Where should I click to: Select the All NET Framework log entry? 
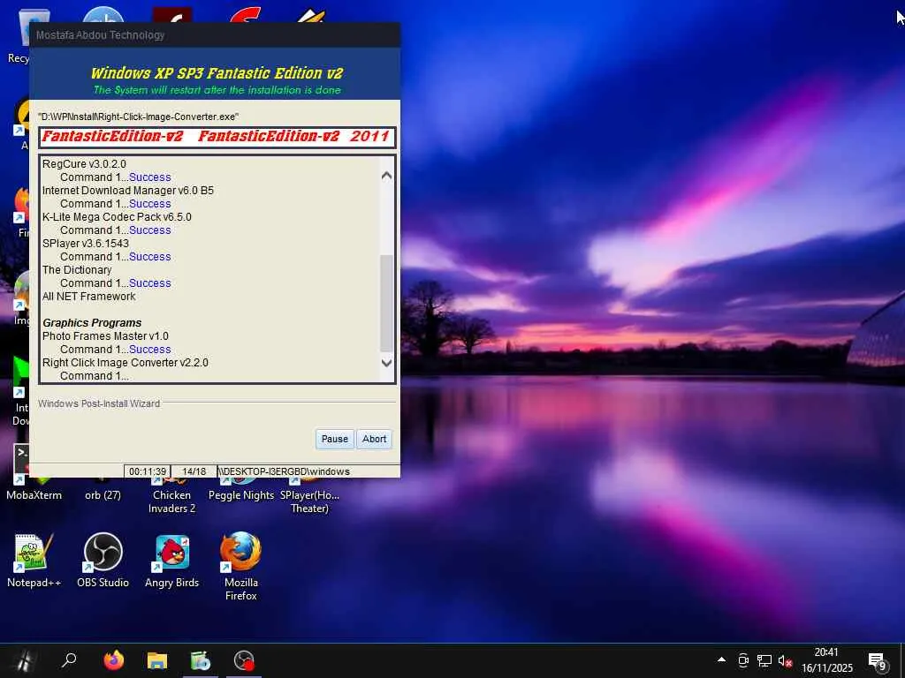(x=89, y=297)
